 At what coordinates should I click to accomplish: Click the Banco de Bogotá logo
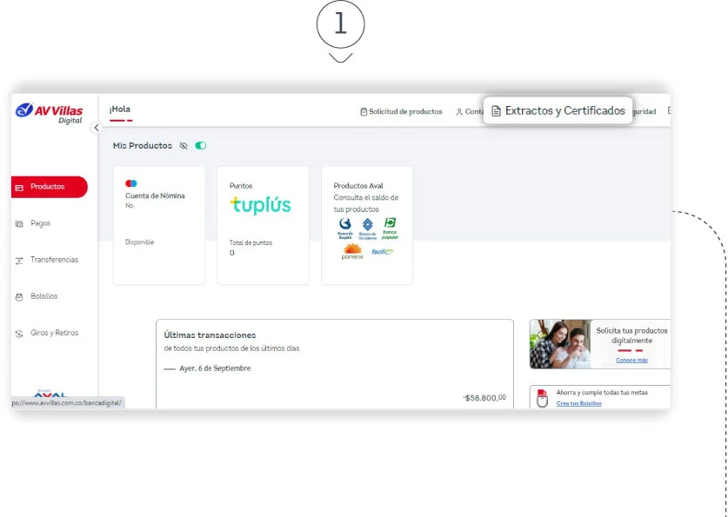[x=344, y=228]
